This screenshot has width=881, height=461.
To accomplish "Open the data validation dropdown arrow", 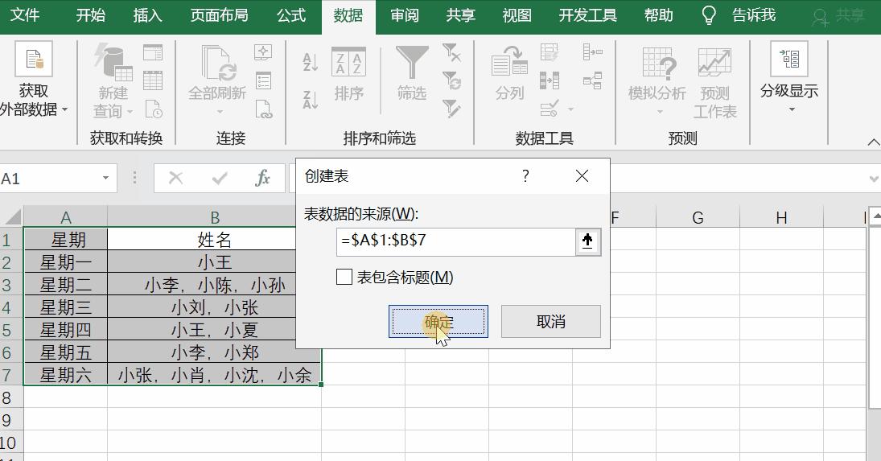I will (x=570, y=109).
